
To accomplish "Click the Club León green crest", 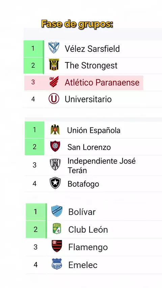I will coord(57,229).
